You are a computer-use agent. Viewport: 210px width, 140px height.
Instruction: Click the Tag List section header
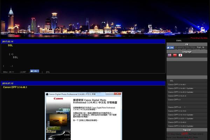(x=187, y=130)
